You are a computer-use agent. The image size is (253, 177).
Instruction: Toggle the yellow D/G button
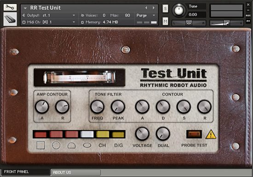click(x=118, y=135)
